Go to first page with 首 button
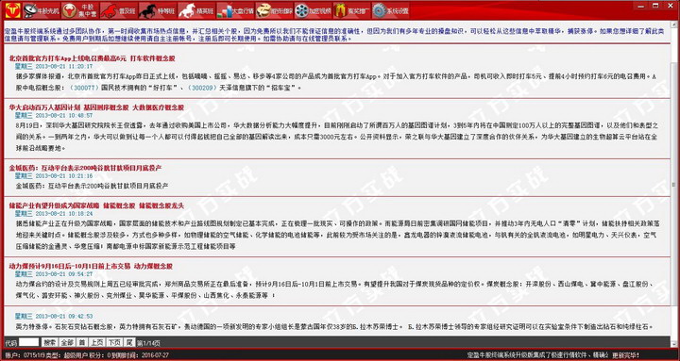Viewport: 680px width, 361px height. [81, 342]
